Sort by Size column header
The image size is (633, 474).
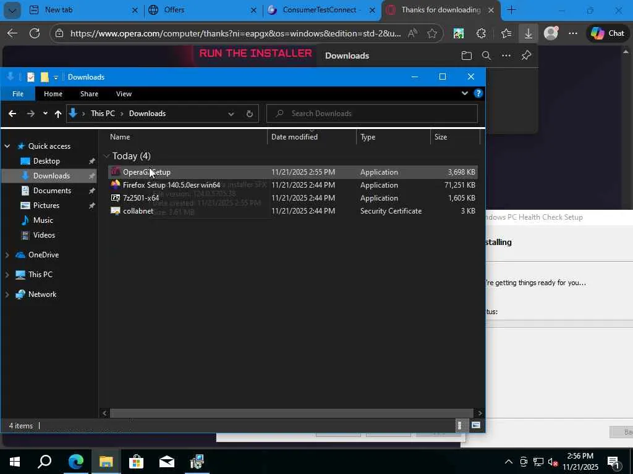[x=456, y=137]
